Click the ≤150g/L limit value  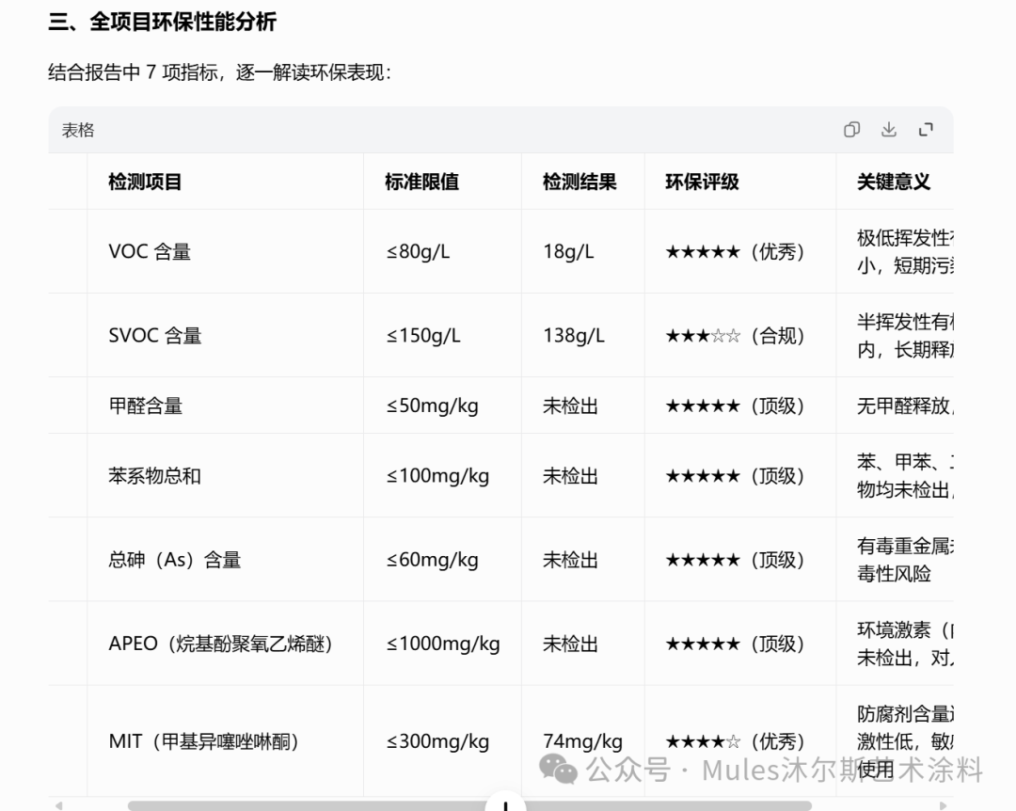(423, 336)
